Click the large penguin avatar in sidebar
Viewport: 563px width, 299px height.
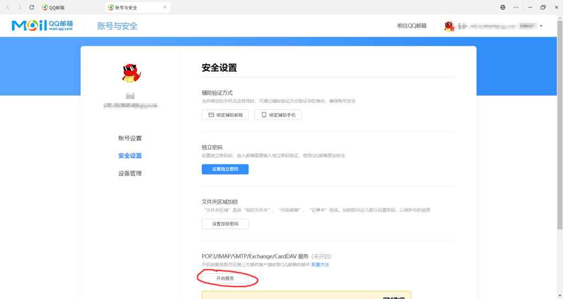[130, 73]
